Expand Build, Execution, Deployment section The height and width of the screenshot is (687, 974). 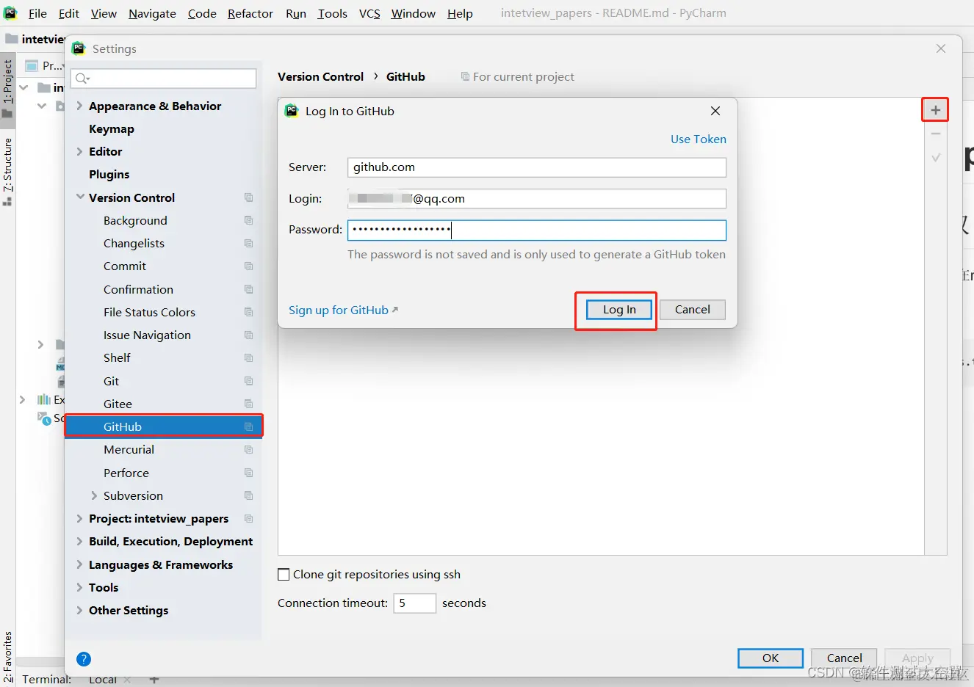coord(79,541)
